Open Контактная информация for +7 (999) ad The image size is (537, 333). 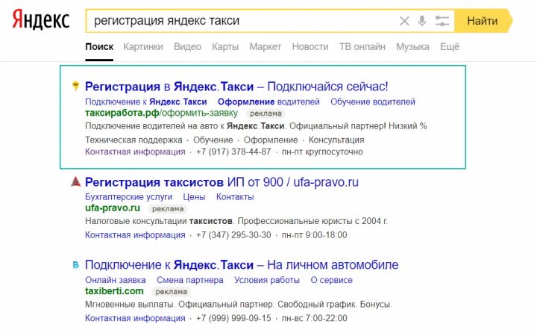pos(135,318)
